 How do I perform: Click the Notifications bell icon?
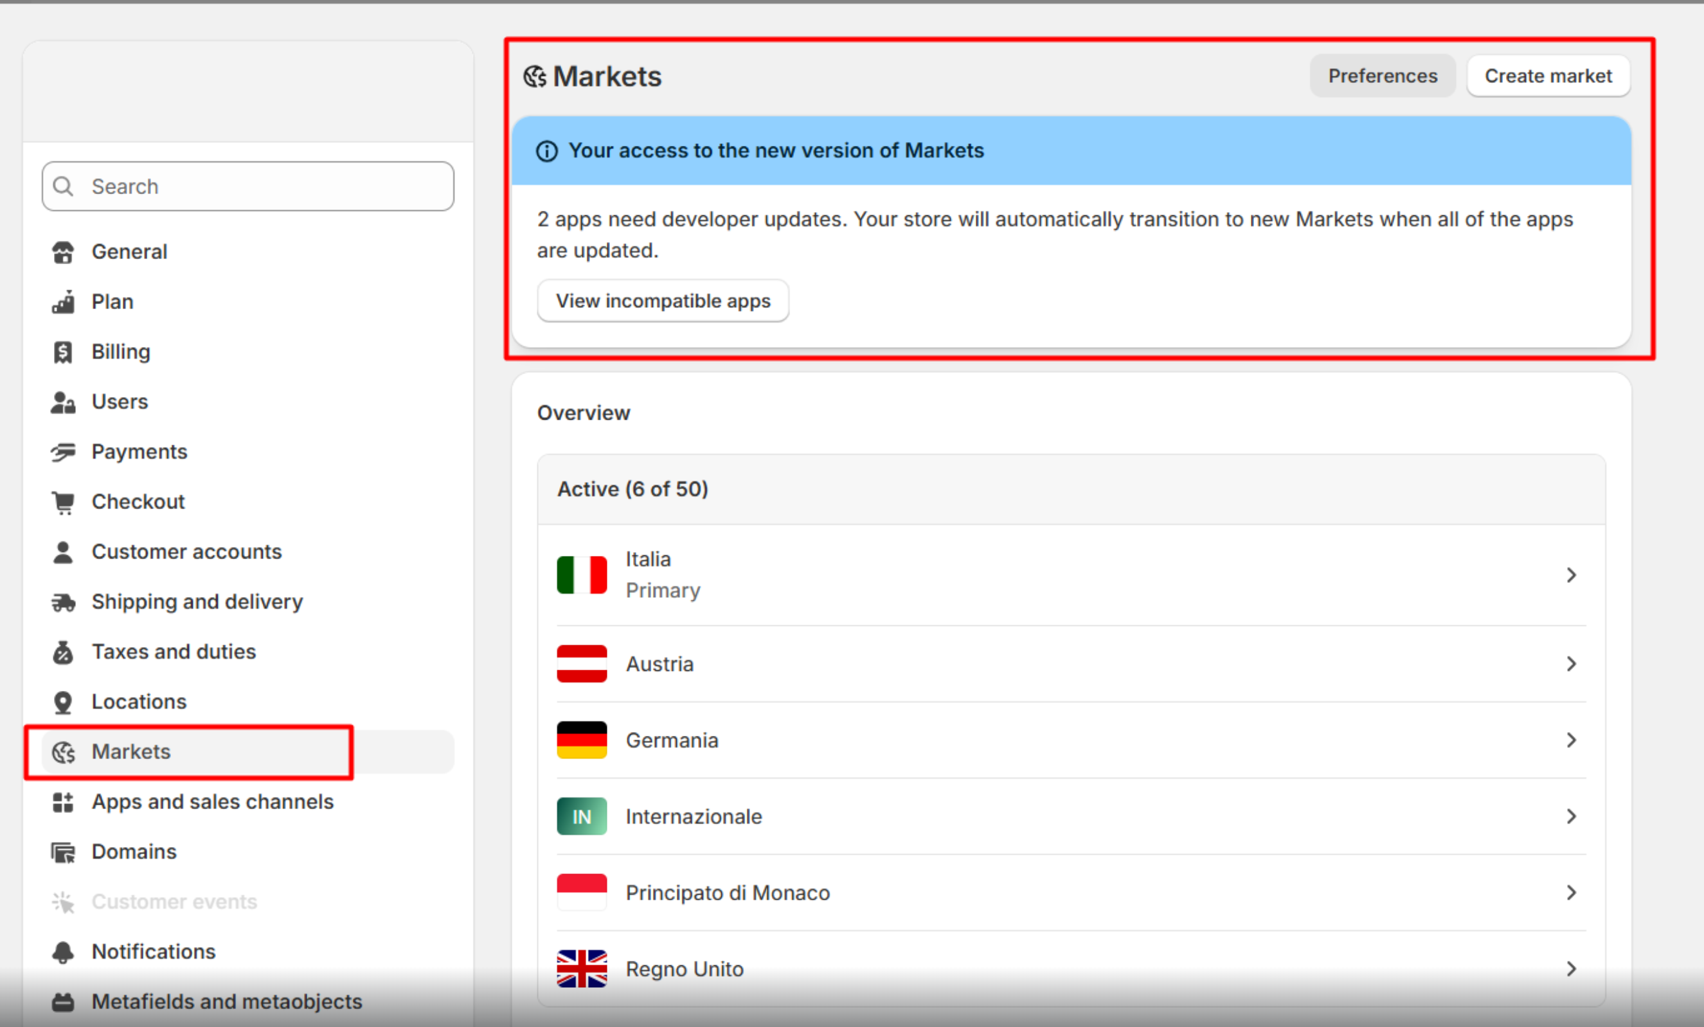pos(63,952)
